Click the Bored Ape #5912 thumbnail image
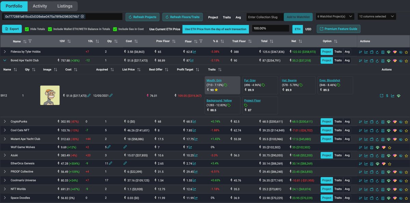Screen dimensions: 410x203 50,96
